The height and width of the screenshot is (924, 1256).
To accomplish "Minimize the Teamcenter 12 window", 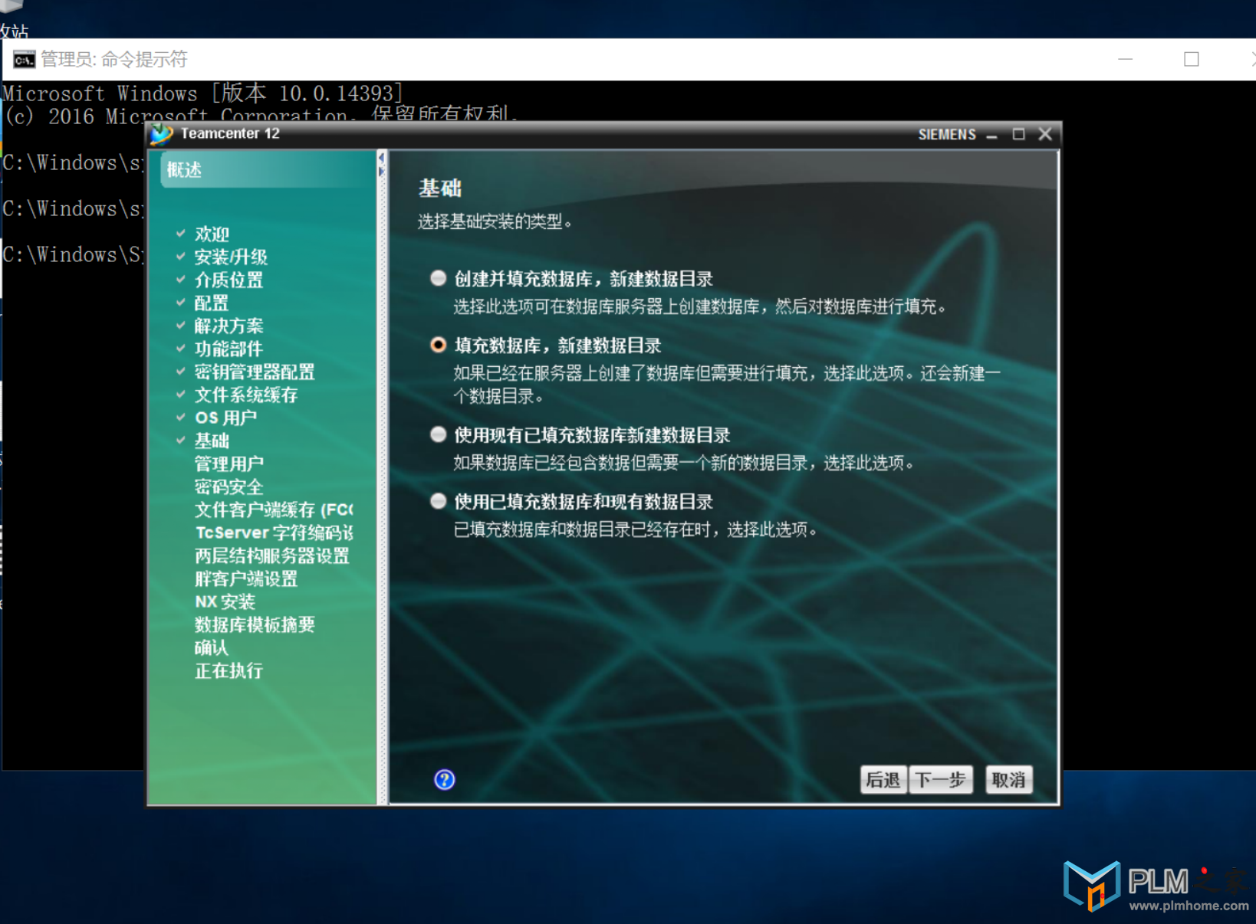I will pyautogui.click(x=991, y=135).
